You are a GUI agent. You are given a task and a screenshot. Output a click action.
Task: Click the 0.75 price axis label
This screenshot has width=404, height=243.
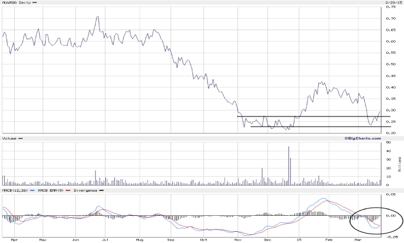pos(392,8)
